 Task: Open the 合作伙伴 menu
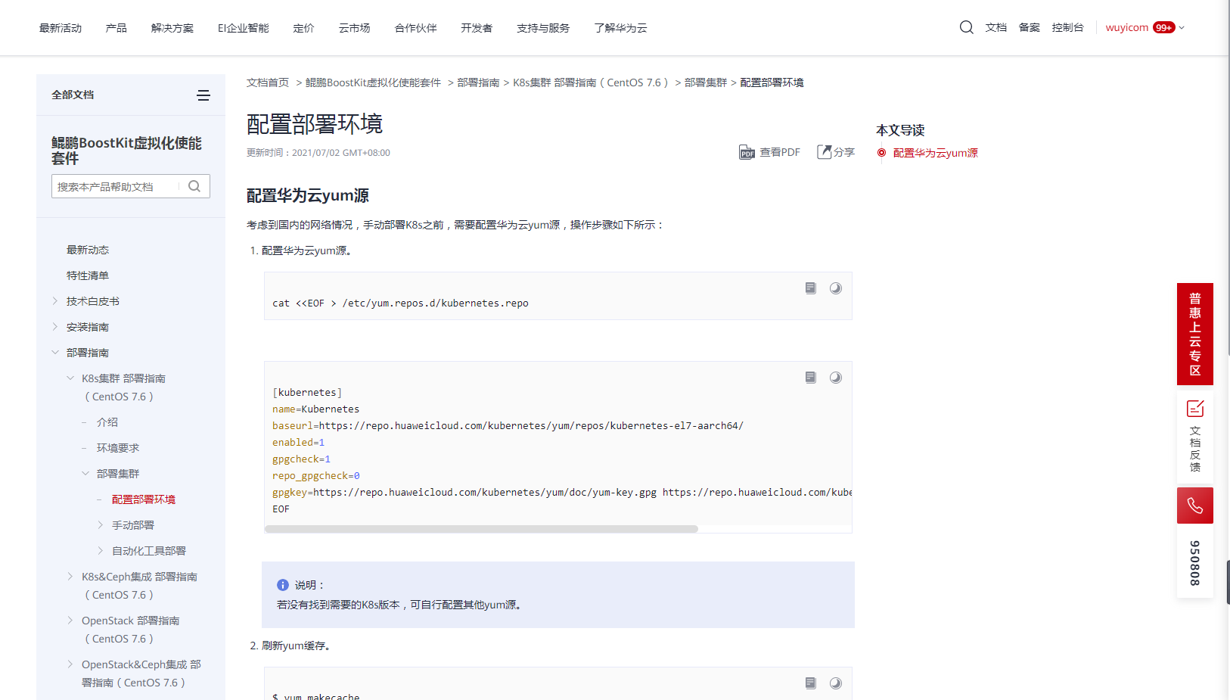coord(416,28)
